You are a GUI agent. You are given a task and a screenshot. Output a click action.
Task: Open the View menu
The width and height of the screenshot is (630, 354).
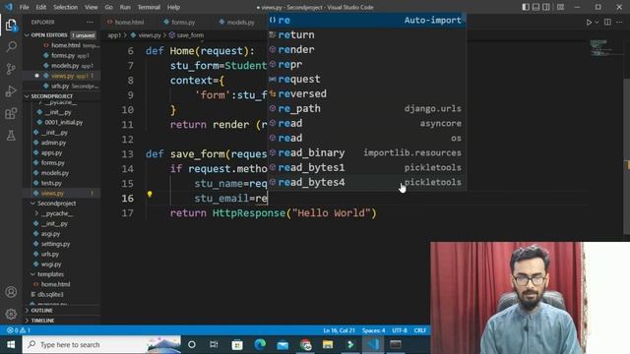pos(92,7)
